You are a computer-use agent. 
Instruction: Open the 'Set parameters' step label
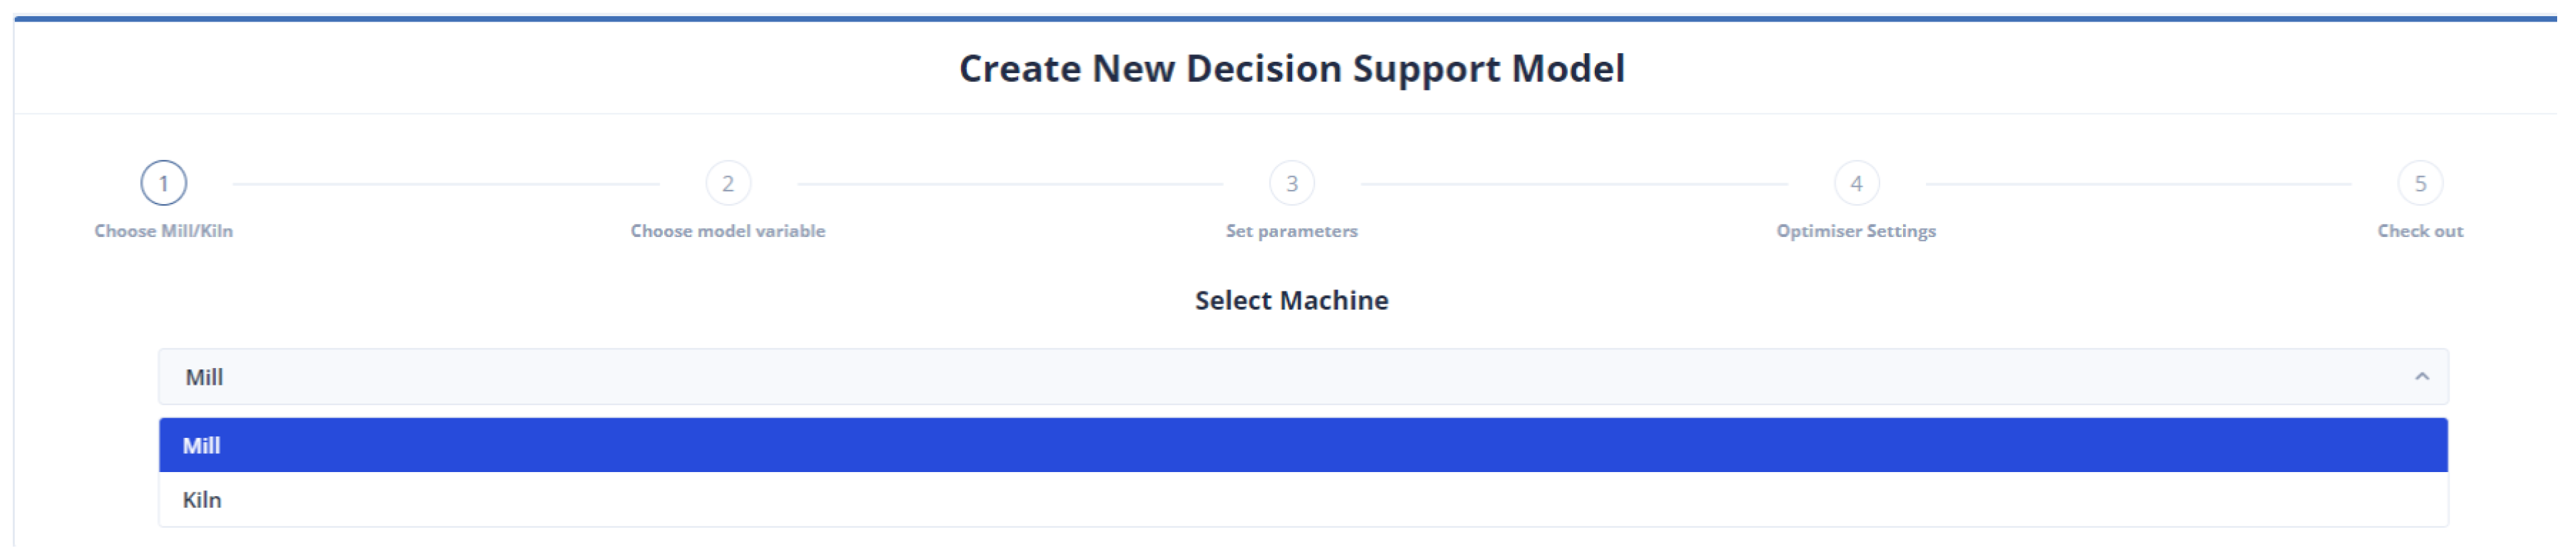coord(1292,232)
